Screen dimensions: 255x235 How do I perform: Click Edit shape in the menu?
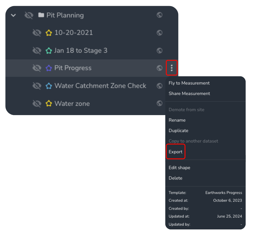pos(179,168)
